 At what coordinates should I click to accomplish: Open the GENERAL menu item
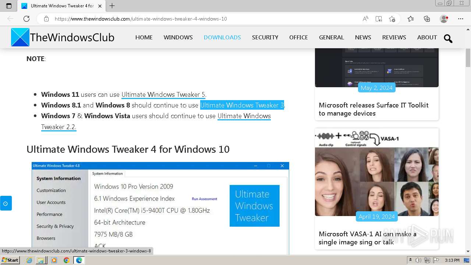point(332,37)
